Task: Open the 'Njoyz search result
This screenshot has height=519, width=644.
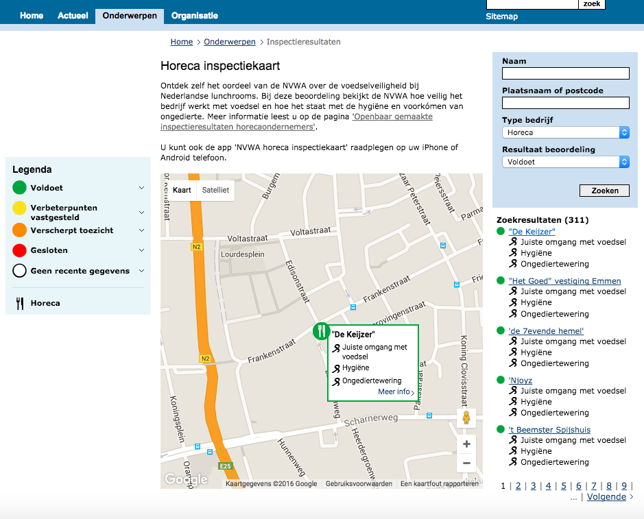Action: coord(521,381)
